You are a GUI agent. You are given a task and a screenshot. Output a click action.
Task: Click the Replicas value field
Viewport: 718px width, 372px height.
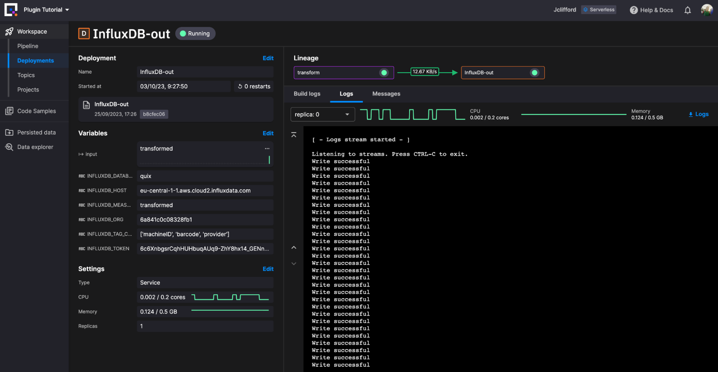205,326
